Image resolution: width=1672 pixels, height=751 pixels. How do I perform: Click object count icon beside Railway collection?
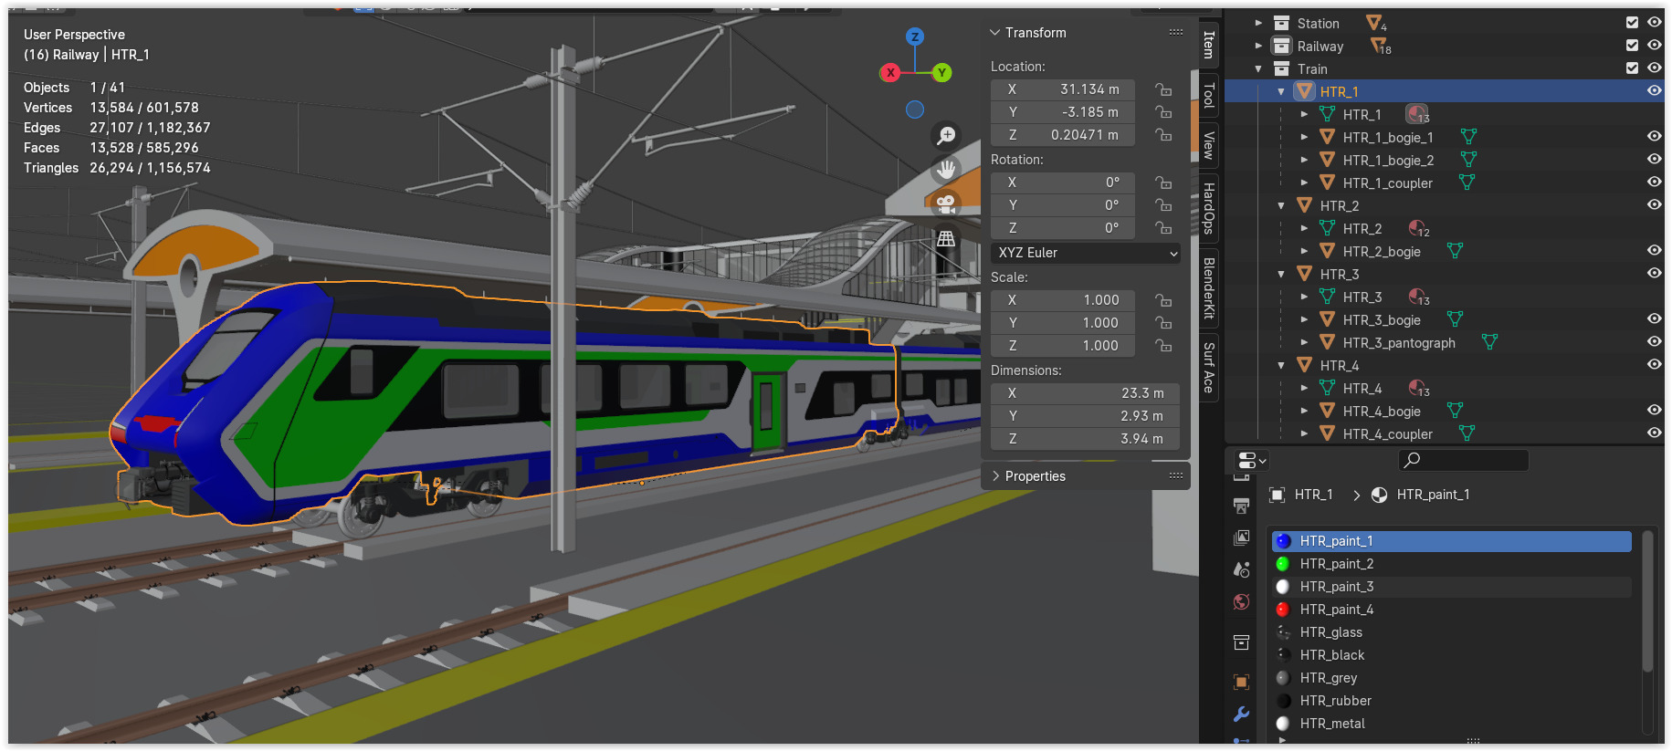click(x=1380, y=46)
